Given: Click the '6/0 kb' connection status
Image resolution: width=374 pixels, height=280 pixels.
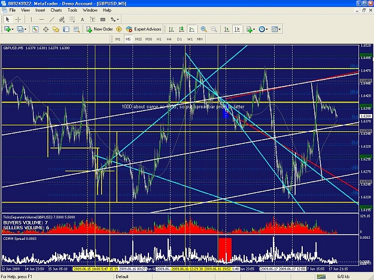Looking at the screenshot, I should coord(343,276).
